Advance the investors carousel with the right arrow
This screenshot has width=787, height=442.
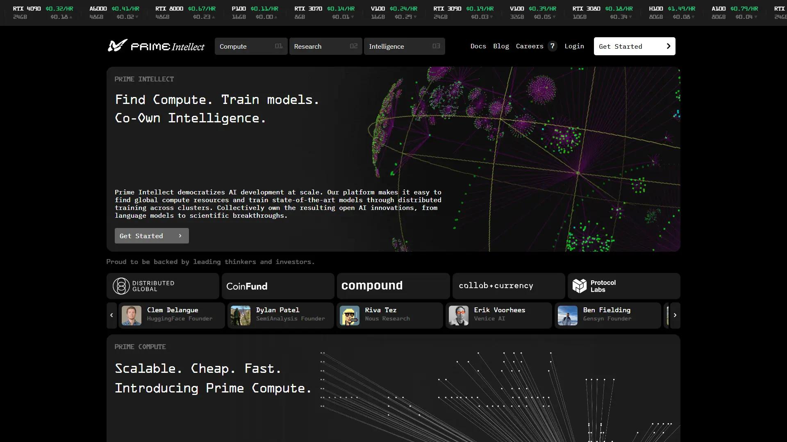(675, 315)
